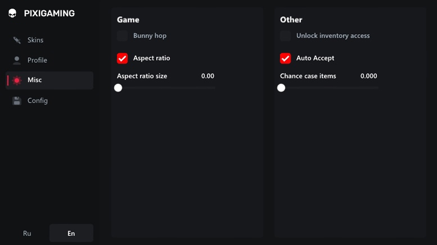Enable the Bunny hop checkbox

tap(122, 36)
